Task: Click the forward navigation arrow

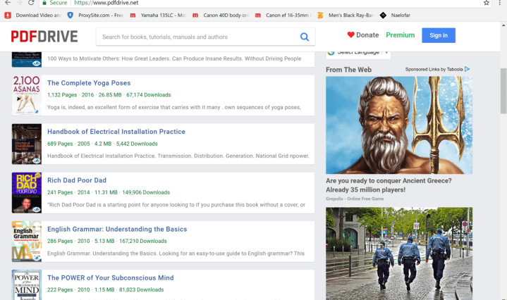Action: tap(18, 3)
